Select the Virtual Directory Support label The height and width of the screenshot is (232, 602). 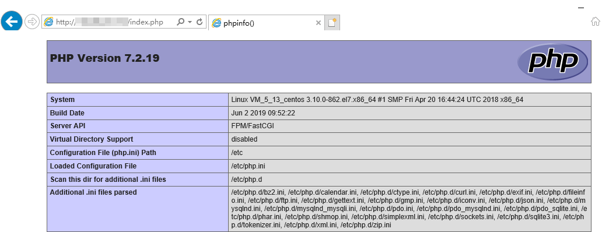pyautogui.click(x=92, y=139)
